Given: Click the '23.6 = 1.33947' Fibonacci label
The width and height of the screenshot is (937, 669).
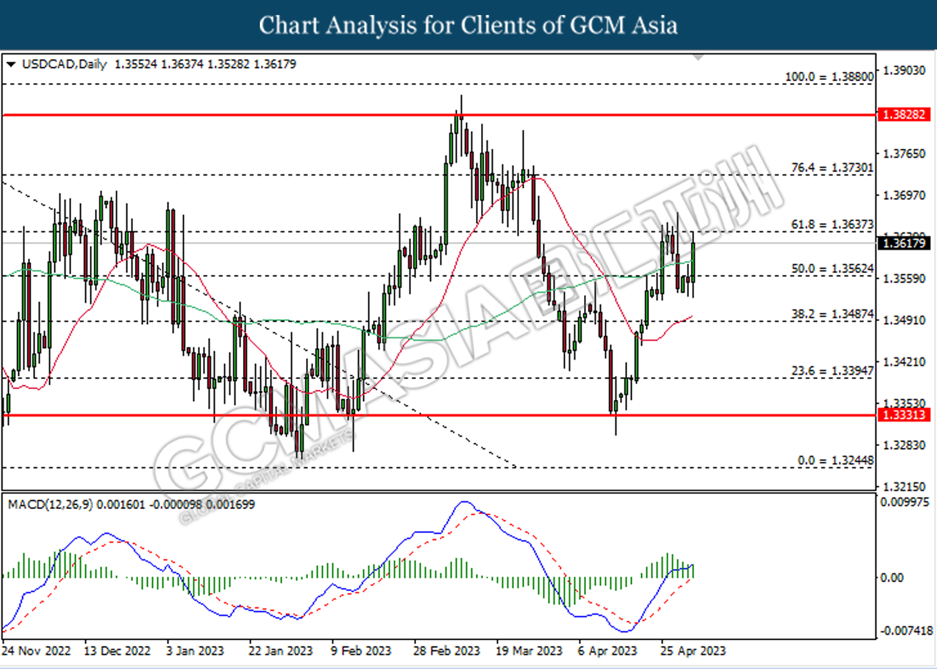Looking at the screenshot, I should [x=832, y=371].
